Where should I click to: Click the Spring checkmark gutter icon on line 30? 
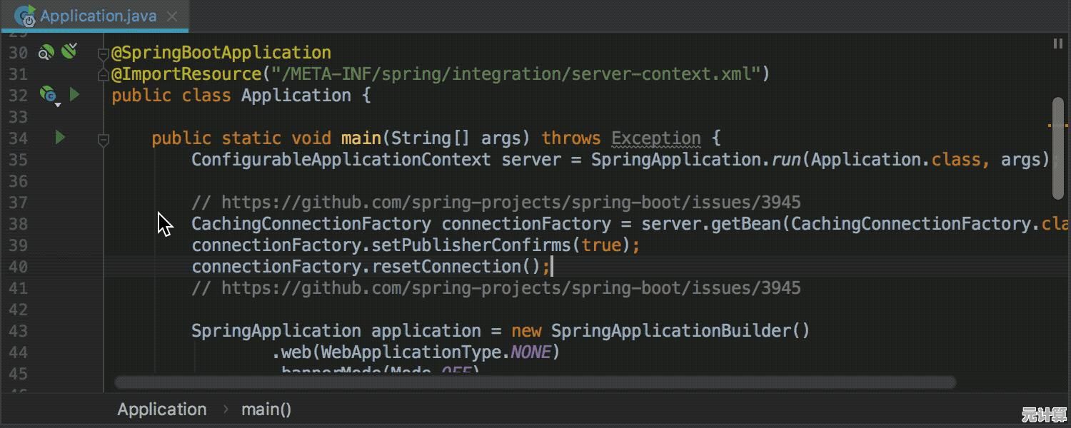(69, 51)
